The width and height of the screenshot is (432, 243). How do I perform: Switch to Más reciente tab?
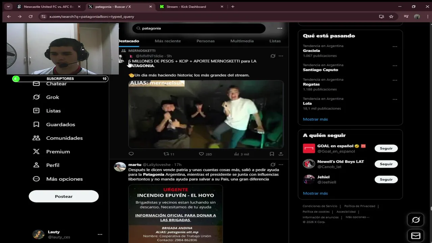click(168, 41)
